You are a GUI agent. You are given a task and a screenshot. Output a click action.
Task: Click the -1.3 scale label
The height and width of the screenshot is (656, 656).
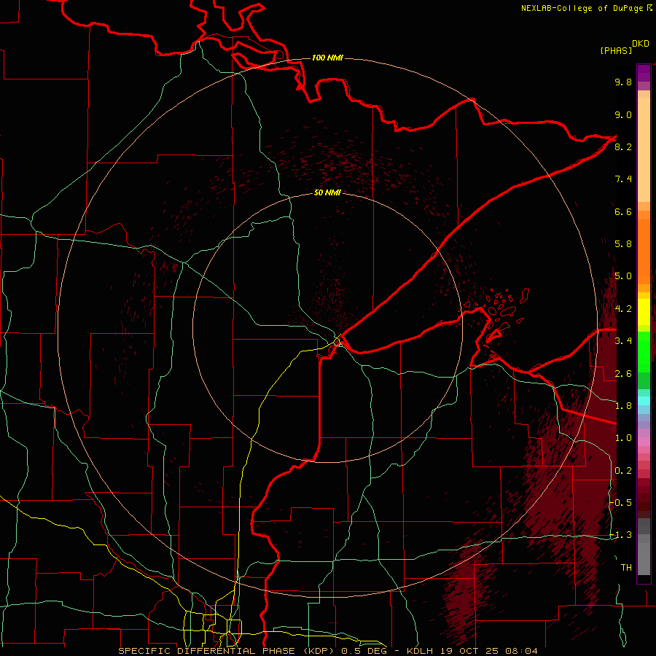[x=620, y=535]
